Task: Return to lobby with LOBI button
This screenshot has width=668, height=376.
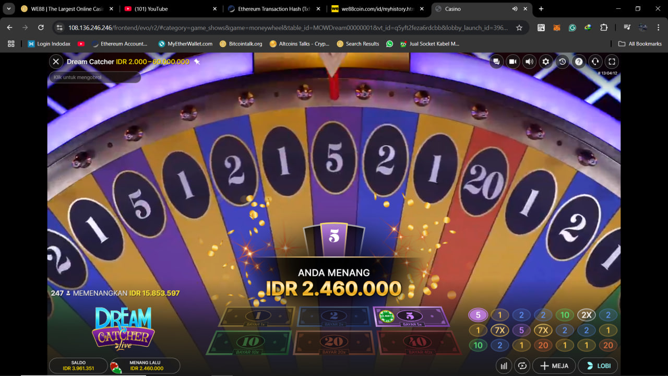Action: [598, 366]
